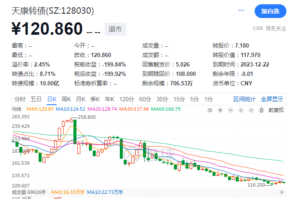Click the 昨收 value 120.860

(101, 55)
